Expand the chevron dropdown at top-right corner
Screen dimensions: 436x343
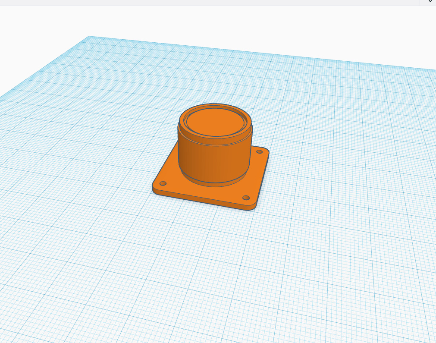pyautogui.click(x=430, y=1)
